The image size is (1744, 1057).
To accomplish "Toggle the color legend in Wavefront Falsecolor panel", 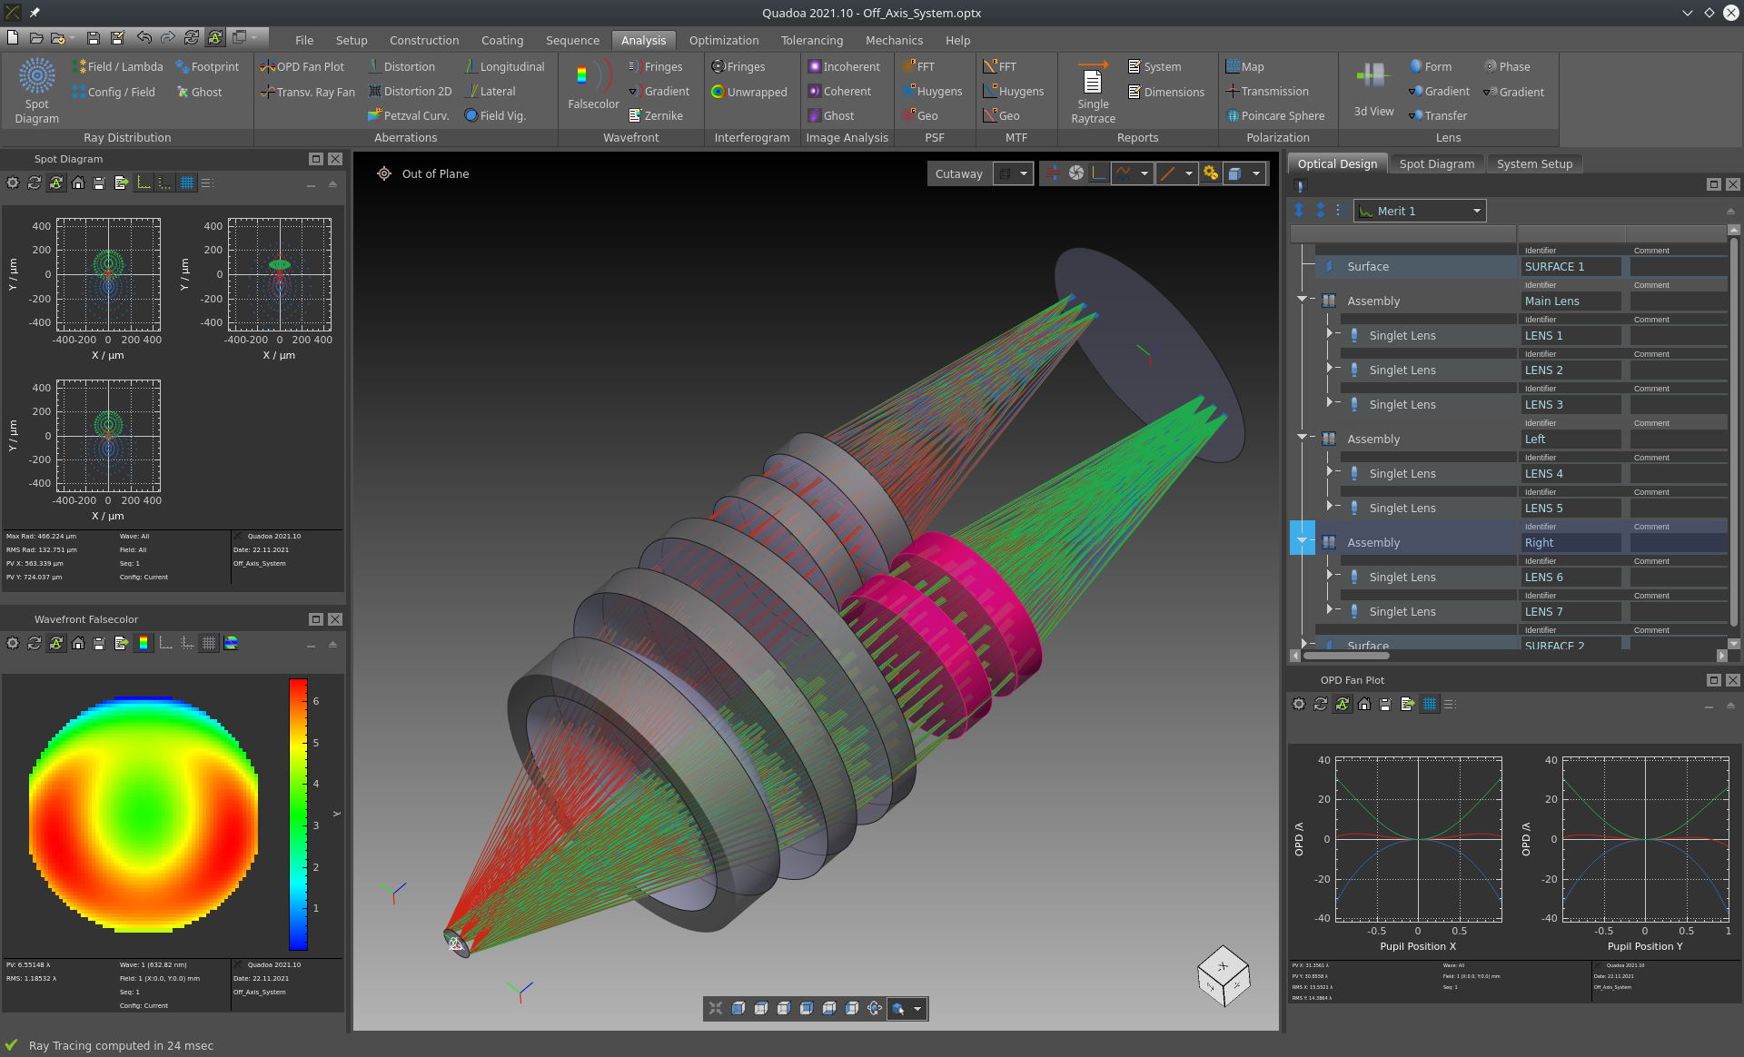I will click(144, 643).
